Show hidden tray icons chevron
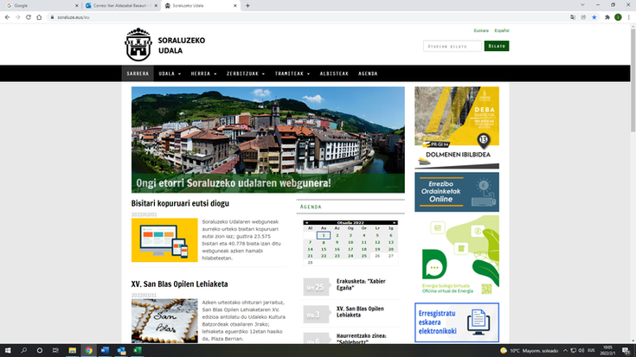Image resolution: width=636 pixels, height=357 pixels. (x=565, y=350)
